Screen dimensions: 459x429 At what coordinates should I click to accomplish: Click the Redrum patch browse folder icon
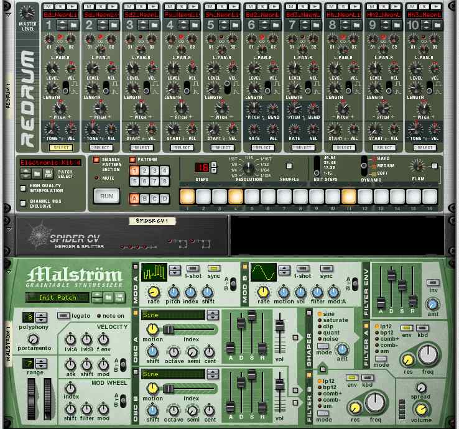pos(37,174)
